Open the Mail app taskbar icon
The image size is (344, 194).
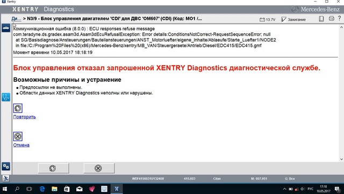pyautogui.click(x=80, y=189)
